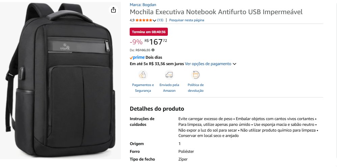The image size is (337, 168).
Task: Click the Pagamentos e Segurança lock icon
Action: pyautogui.click(x=143, y=75)
